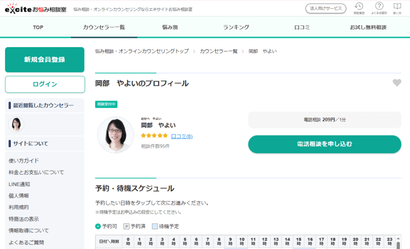
Task: Switch to the ランキング tab
Action: tap(235, 27)
